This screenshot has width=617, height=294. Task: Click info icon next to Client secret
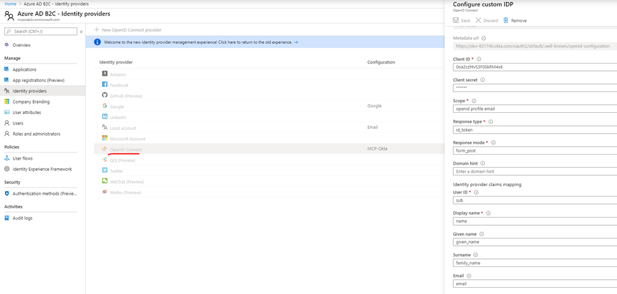(x=483, y=80)
